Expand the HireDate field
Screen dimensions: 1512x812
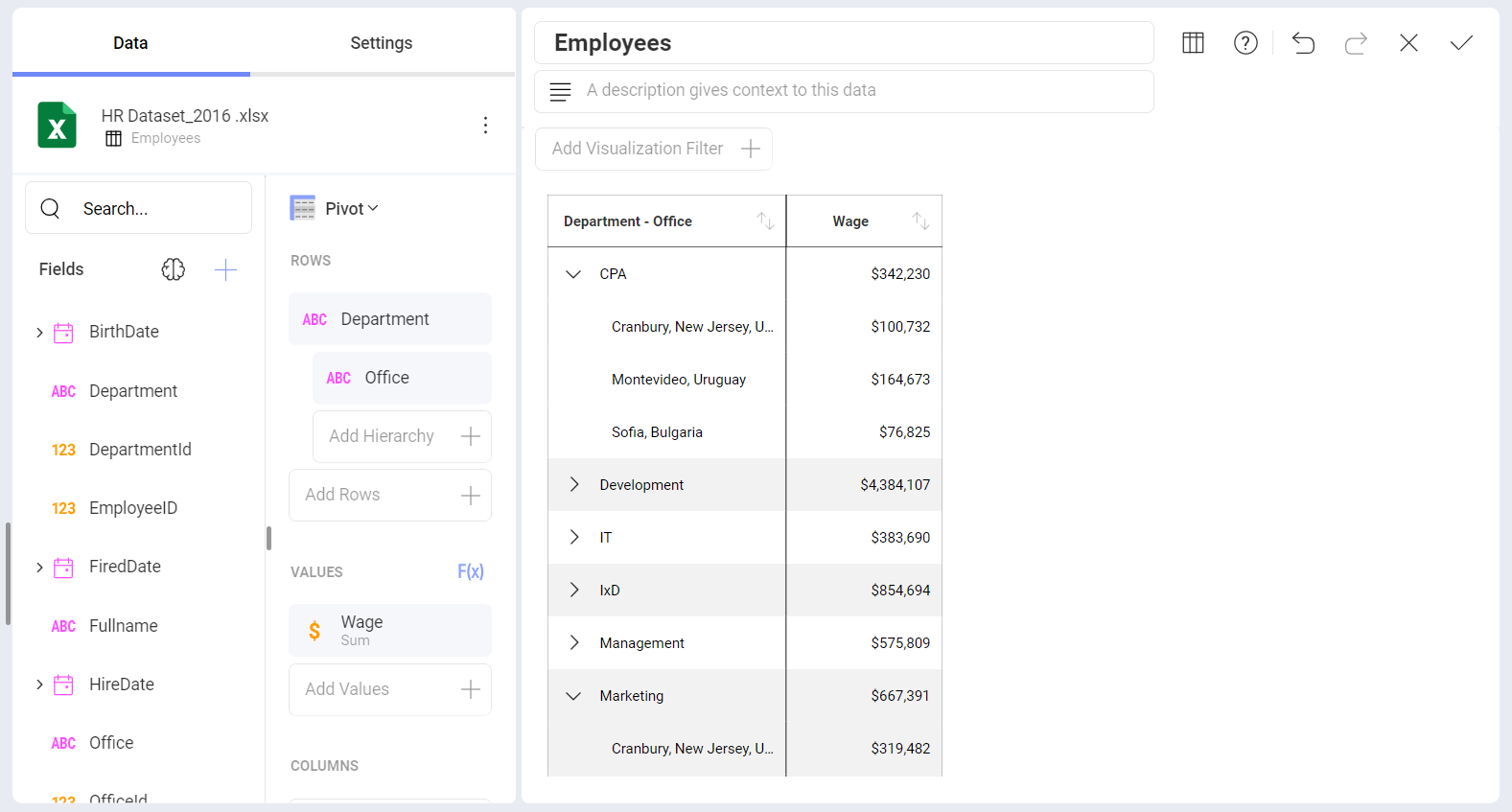[39, 684]
